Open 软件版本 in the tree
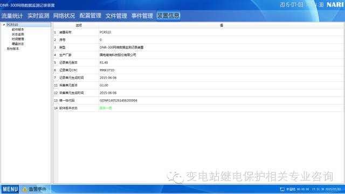 tap(18, 30)
